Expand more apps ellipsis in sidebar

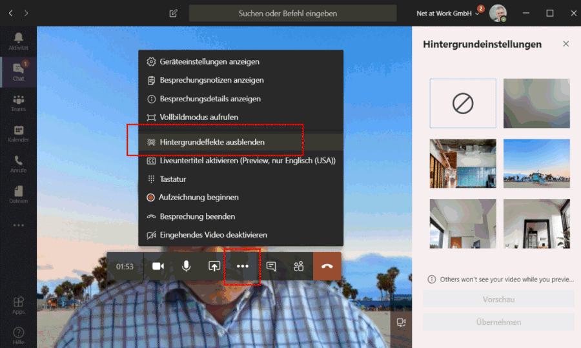click(18, 225)
